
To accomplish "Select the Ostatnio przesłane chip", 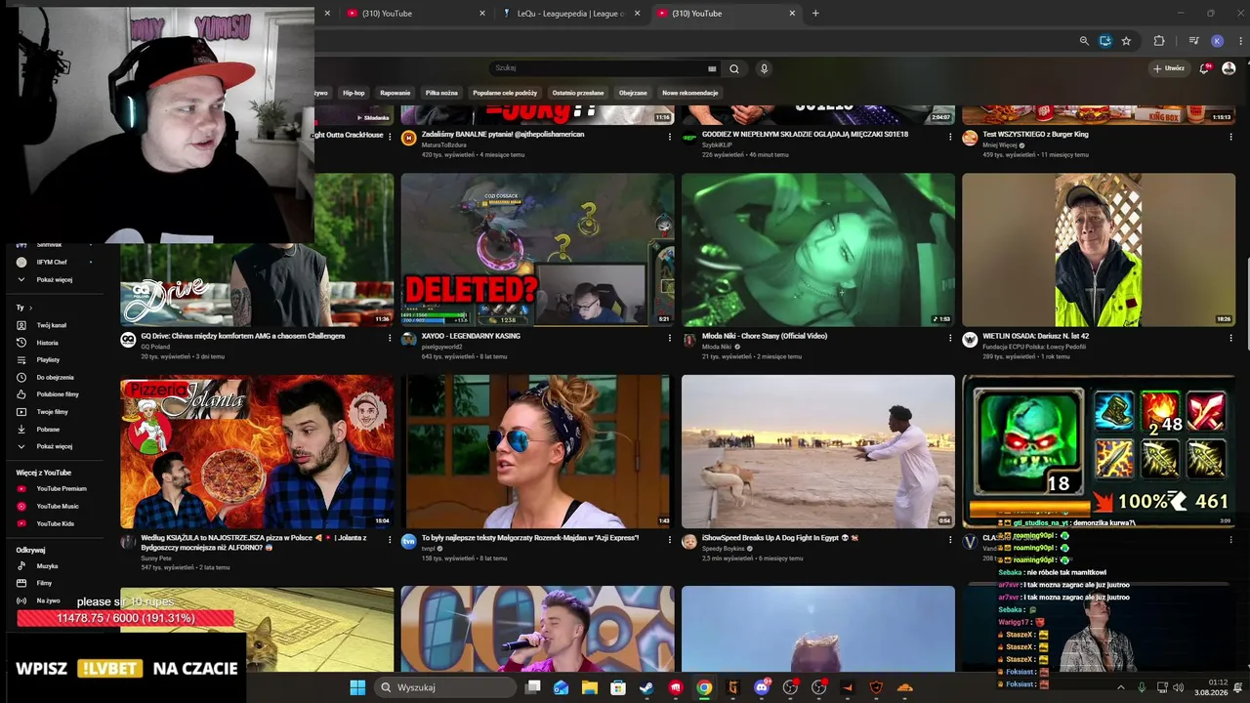I will (x=578, y=93).
